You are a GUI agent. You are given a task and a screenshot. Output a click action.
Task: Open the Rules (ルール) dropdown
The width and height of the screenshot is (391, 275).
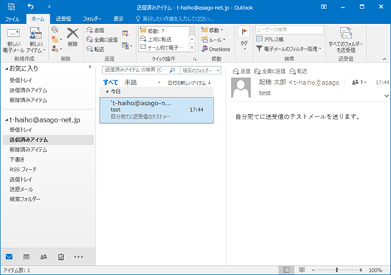[x=214, y=40]
